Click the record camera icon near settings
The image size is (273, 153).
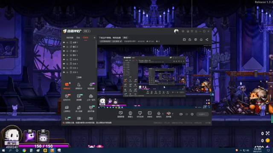tap(181, 114)
